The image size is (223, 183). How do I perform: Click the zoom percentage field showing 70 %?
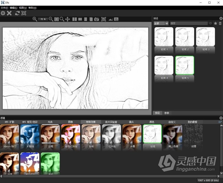(43, 19)
